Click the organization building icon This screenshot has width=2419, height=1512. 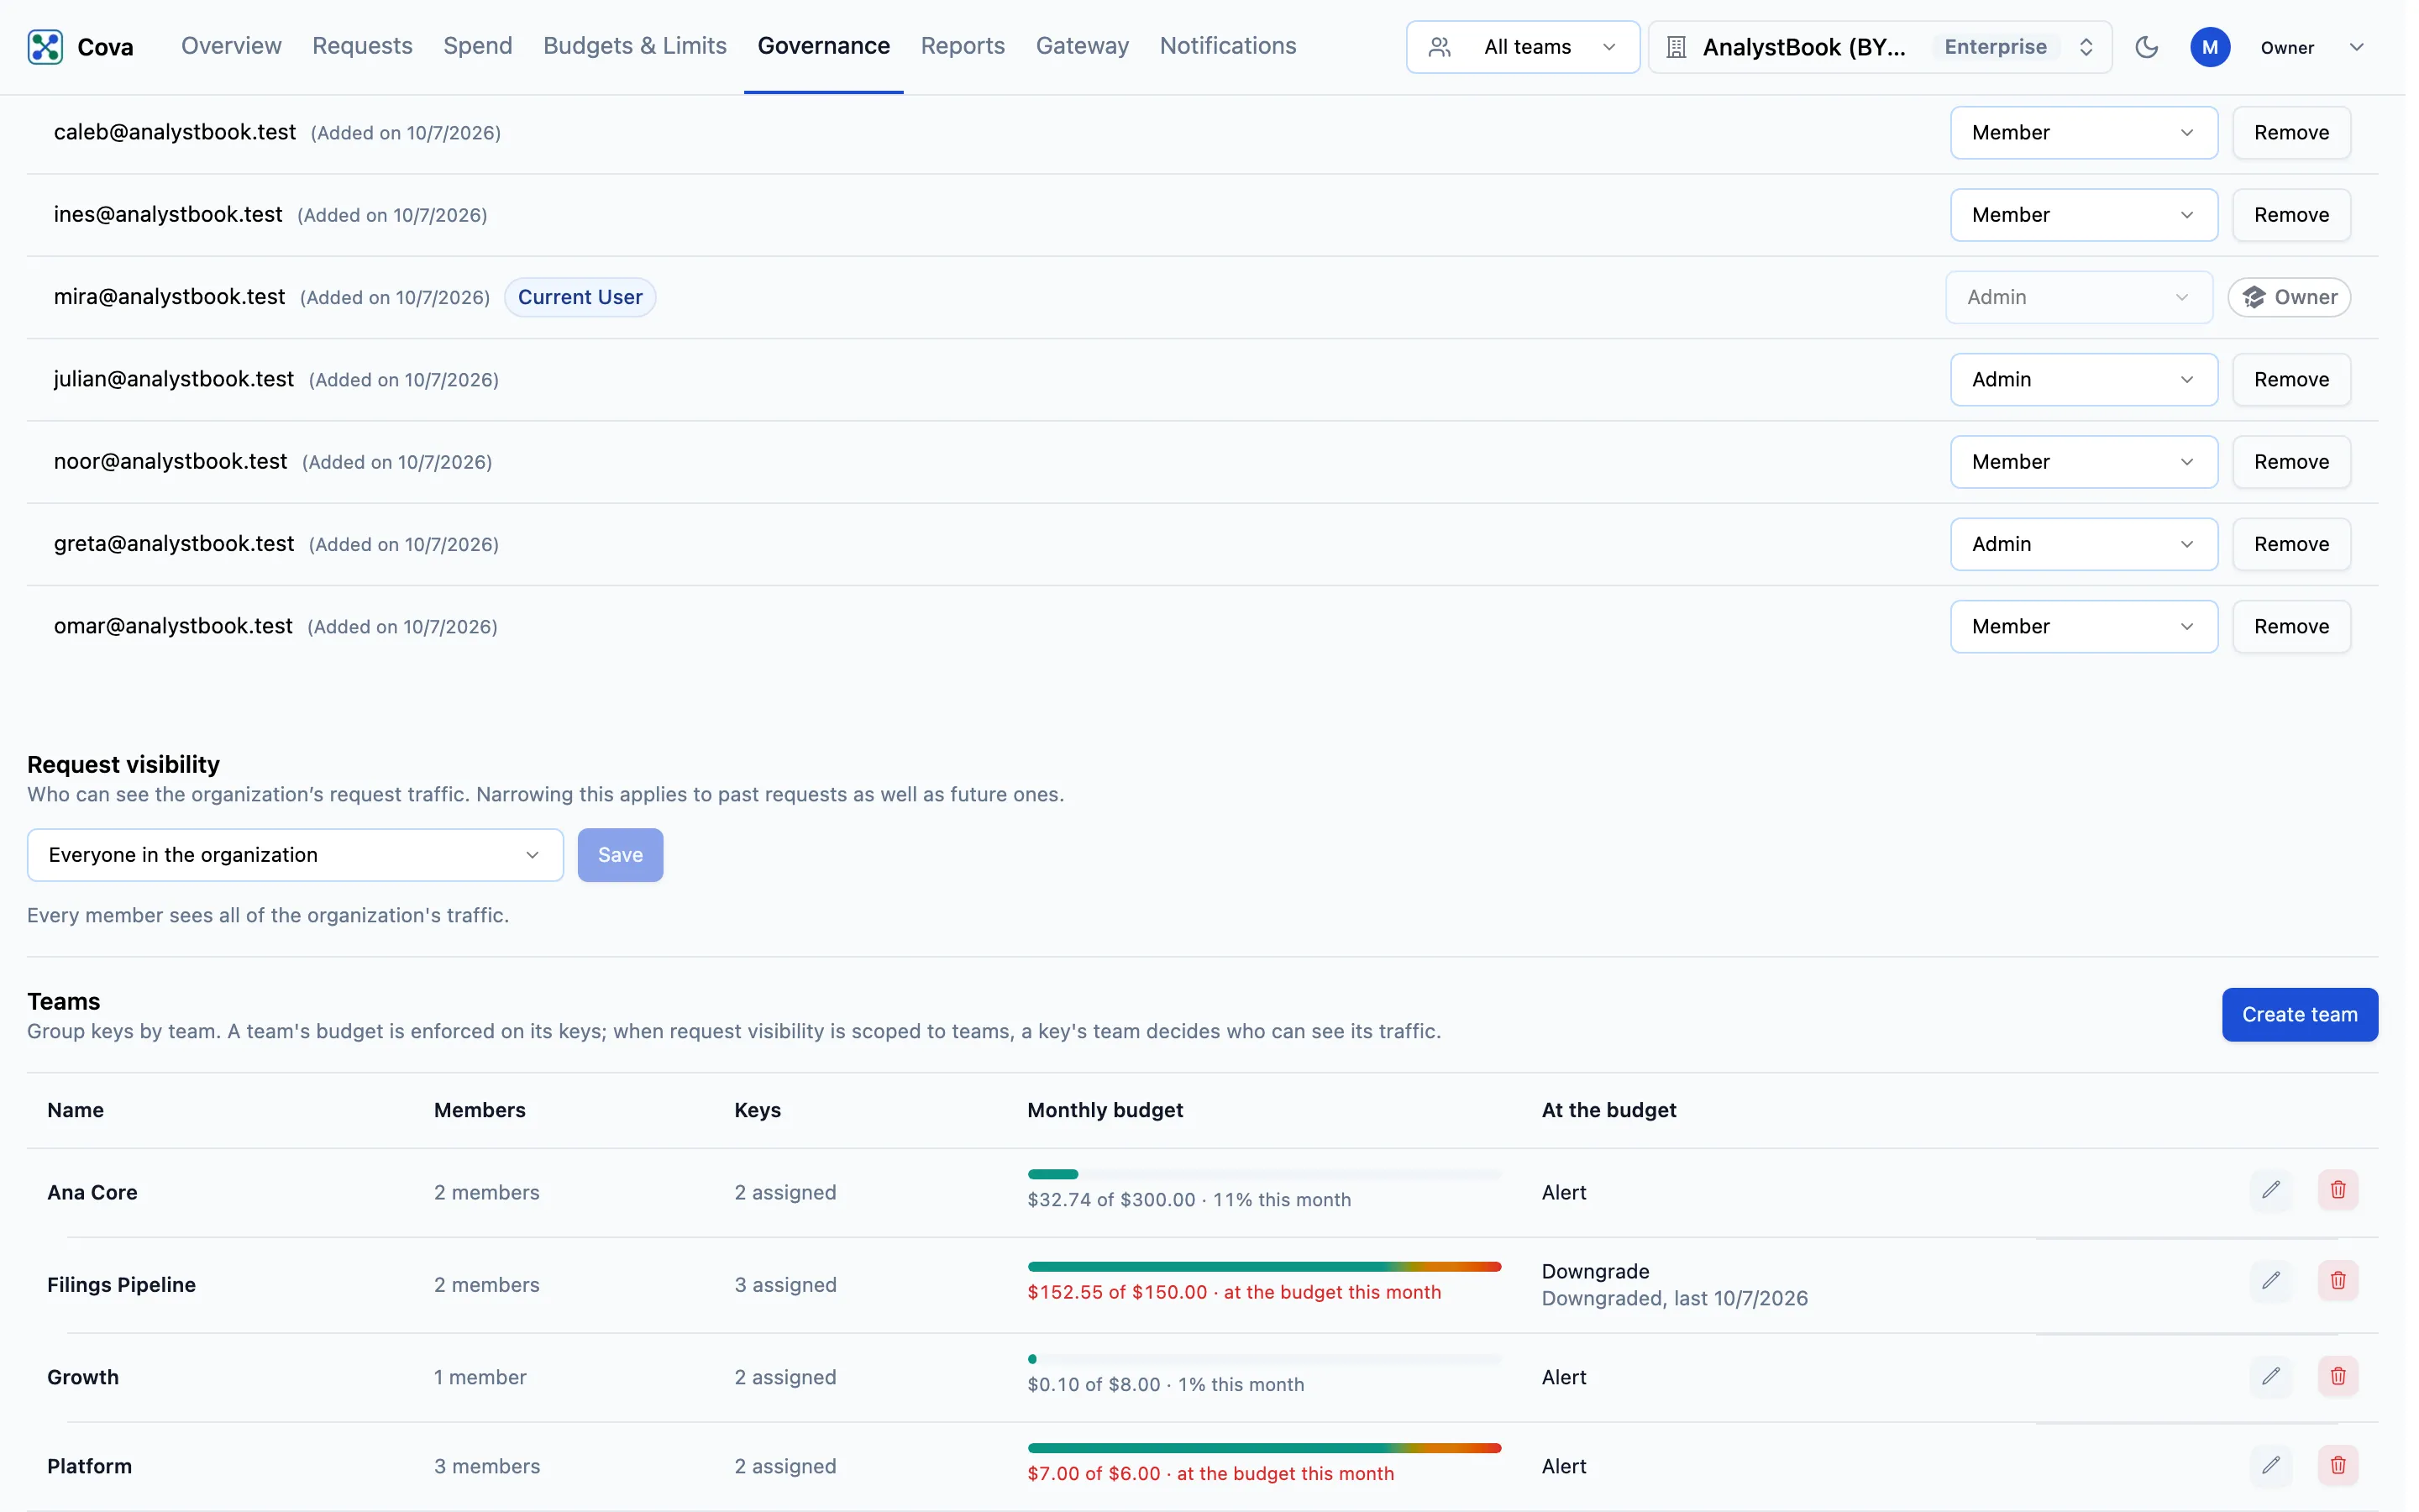1677,47
